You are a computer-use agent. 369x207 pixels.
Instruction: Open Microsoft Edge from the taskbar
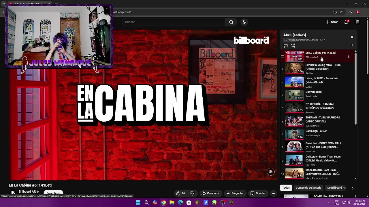(180, 202)
